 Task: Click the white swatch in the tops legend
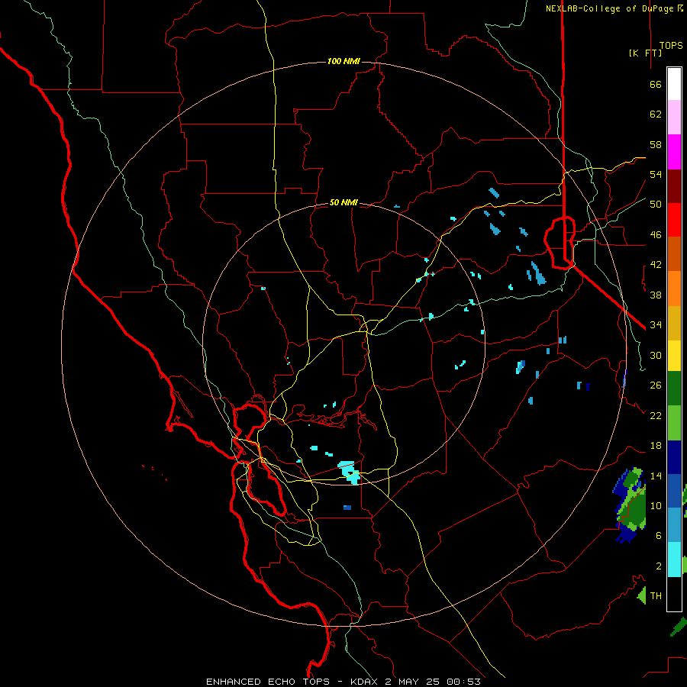[x=674, y=84]
